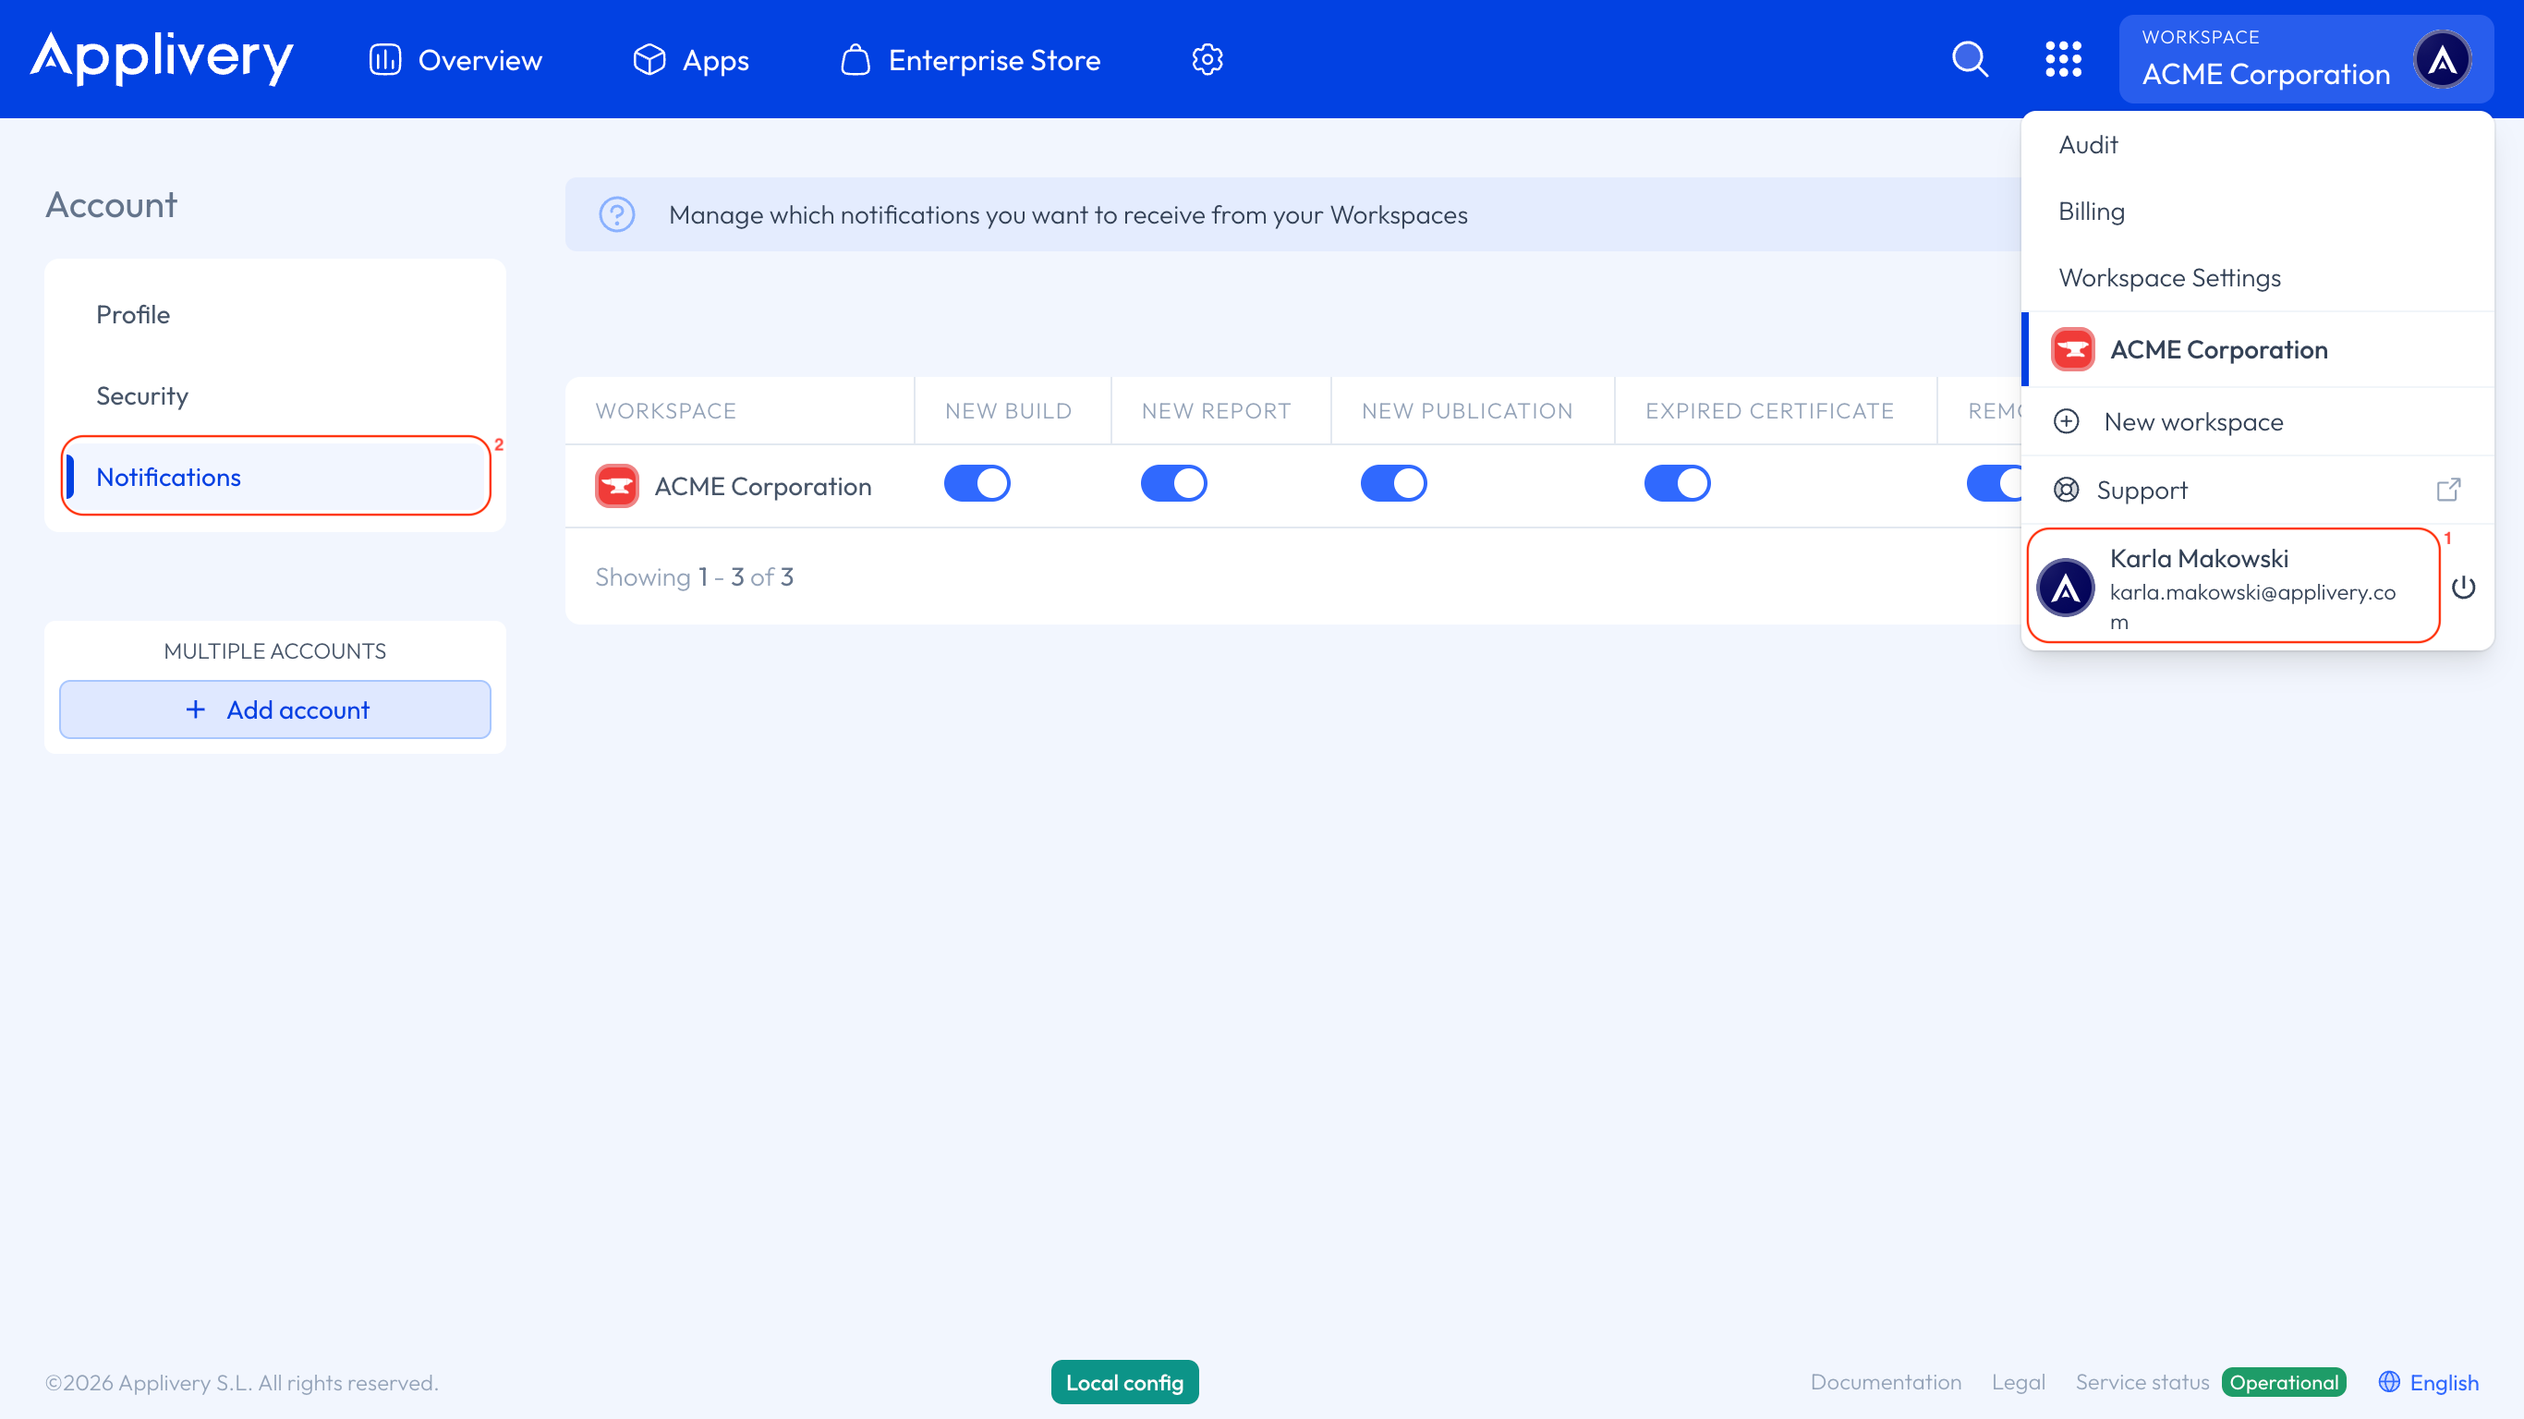Click the apps grid waffle icon
Image resolution: width=2524 pixels, height=1419 pixels.
click(2064, 59)
